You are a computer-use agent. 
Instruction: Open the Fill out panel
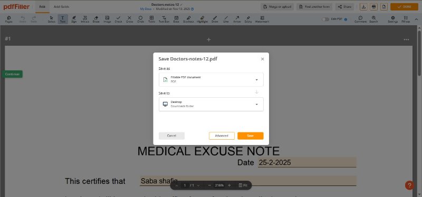406,19
